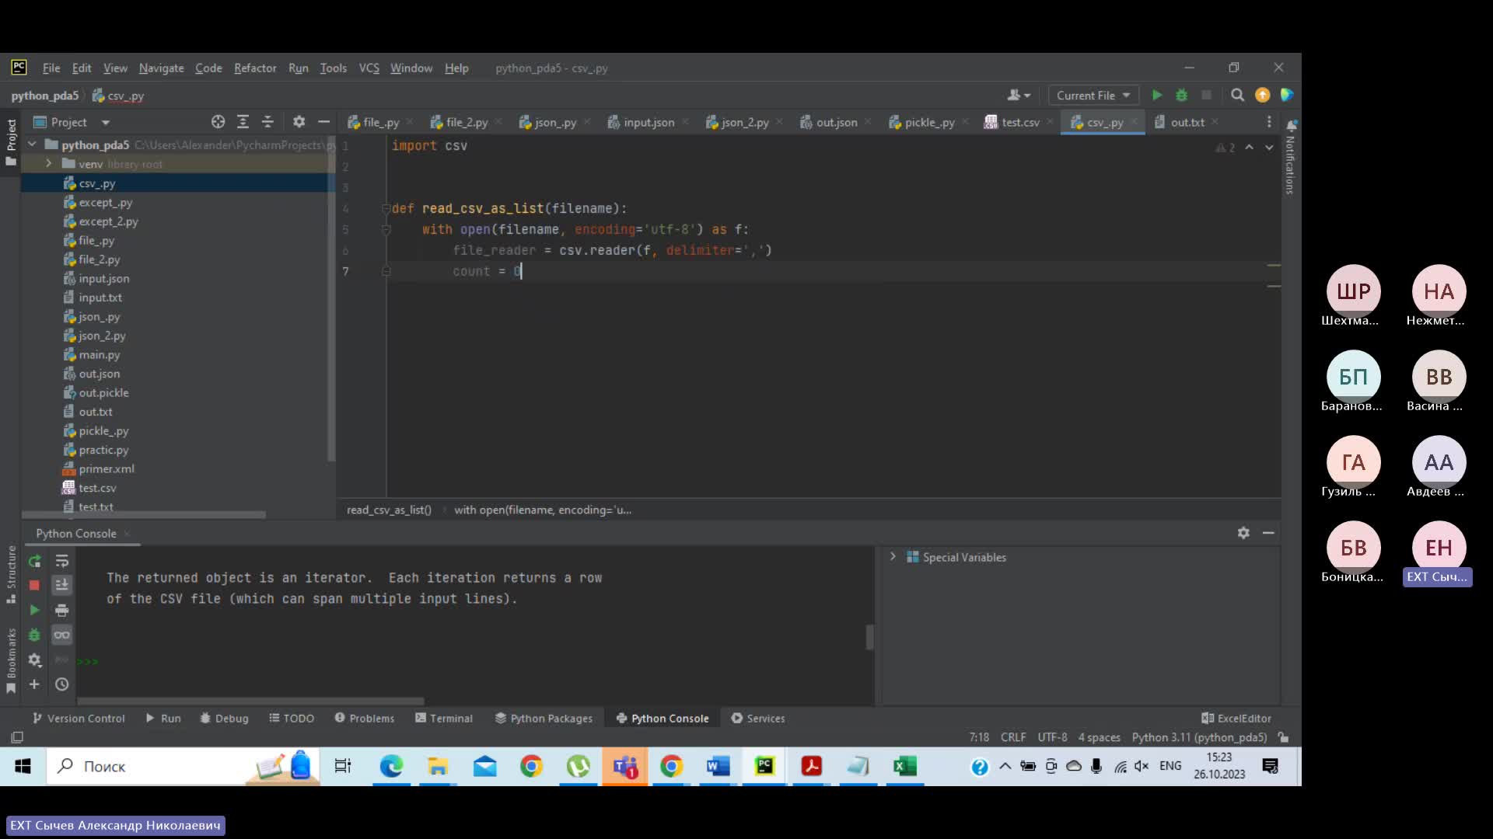This screenshot has height=839, width=1493.
Task: Open the Current File run configuration dropdown
Action: (x=1093, y=95)
